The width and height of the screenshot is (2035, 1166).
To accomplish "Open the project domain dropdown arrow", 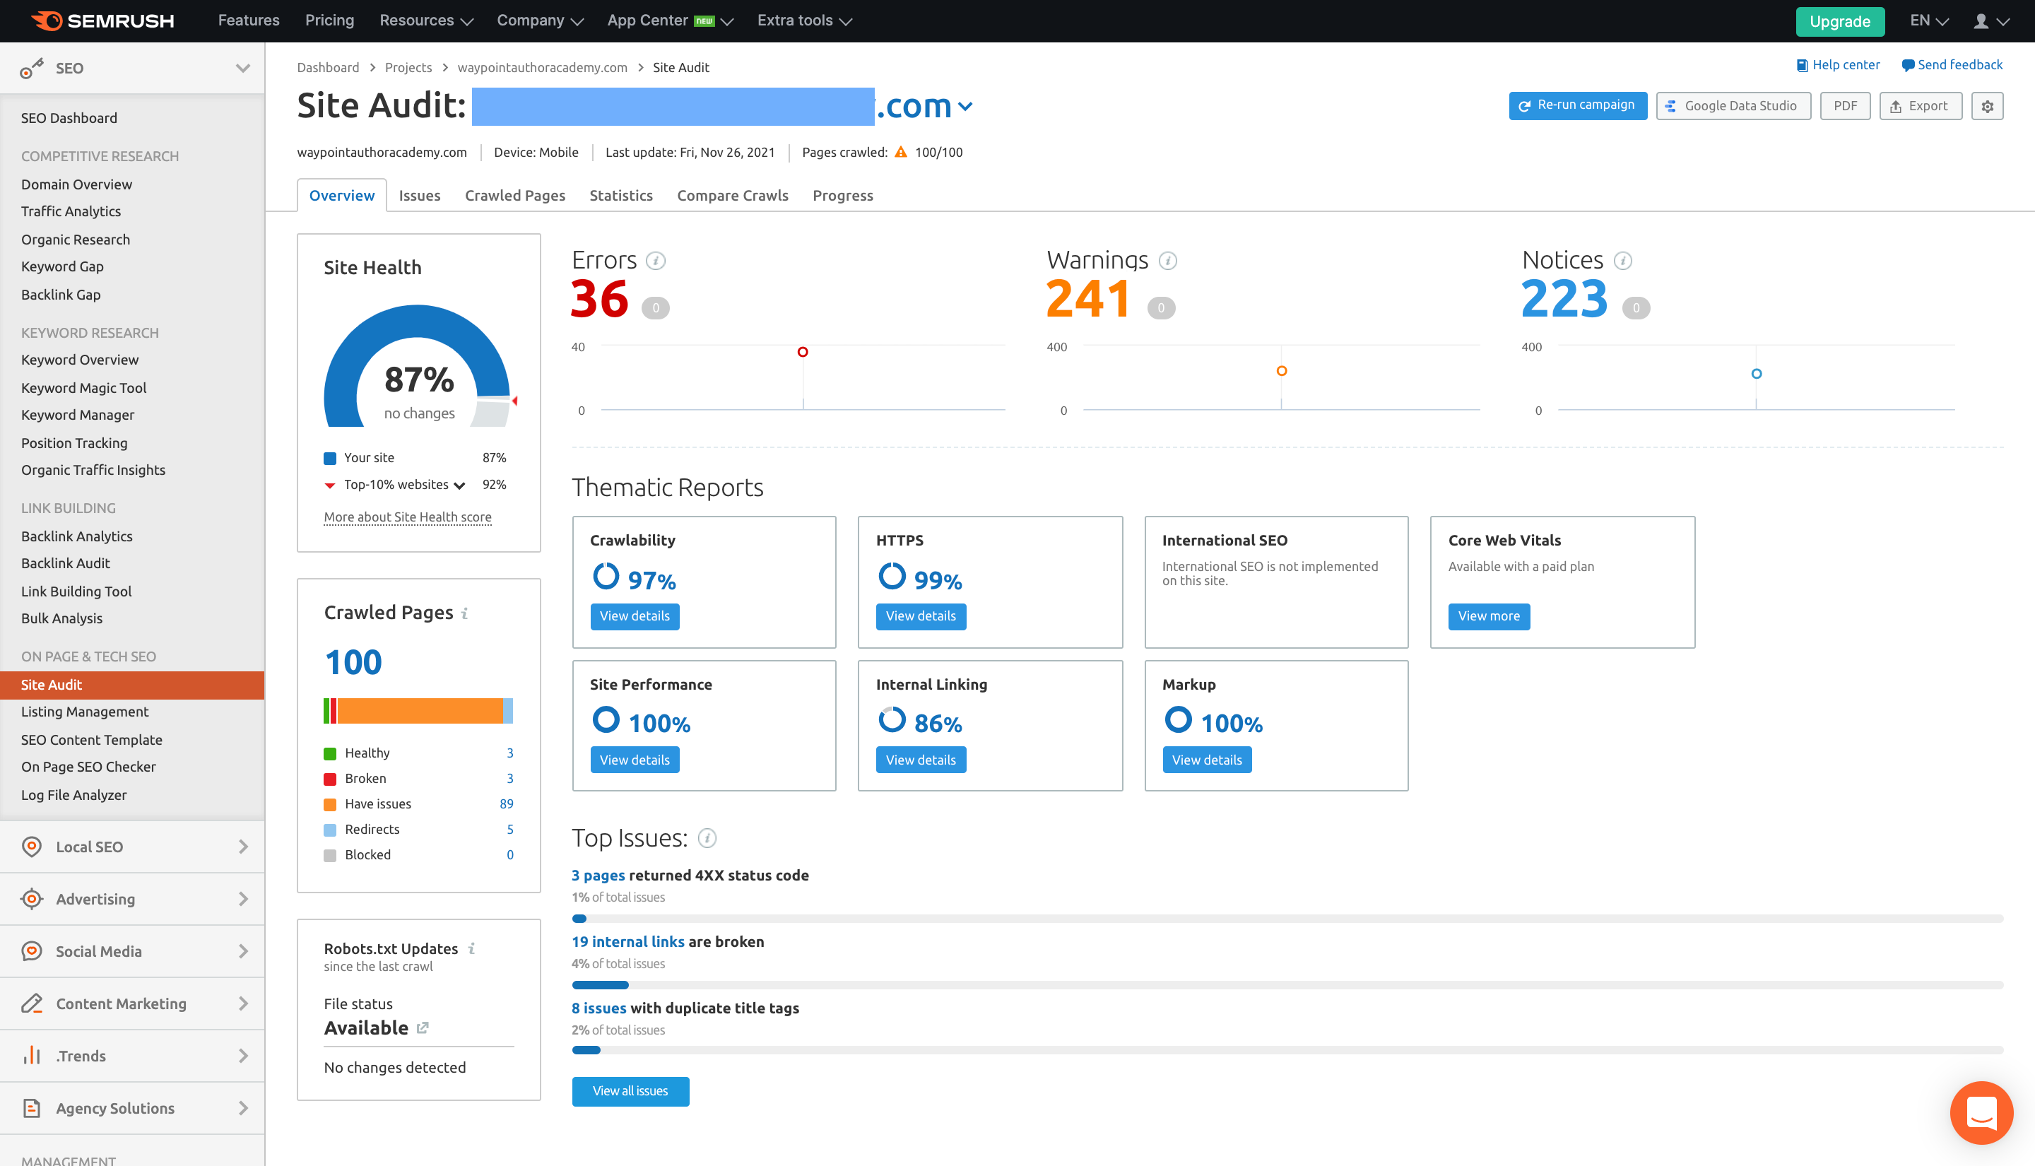I will pyautogui.click(x=965, y=107).
